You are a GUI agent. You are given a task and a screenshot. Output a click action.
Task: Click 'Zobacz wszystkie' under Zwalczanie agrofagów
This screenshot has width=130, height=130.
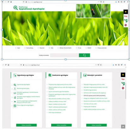click(x=61, y=125)
